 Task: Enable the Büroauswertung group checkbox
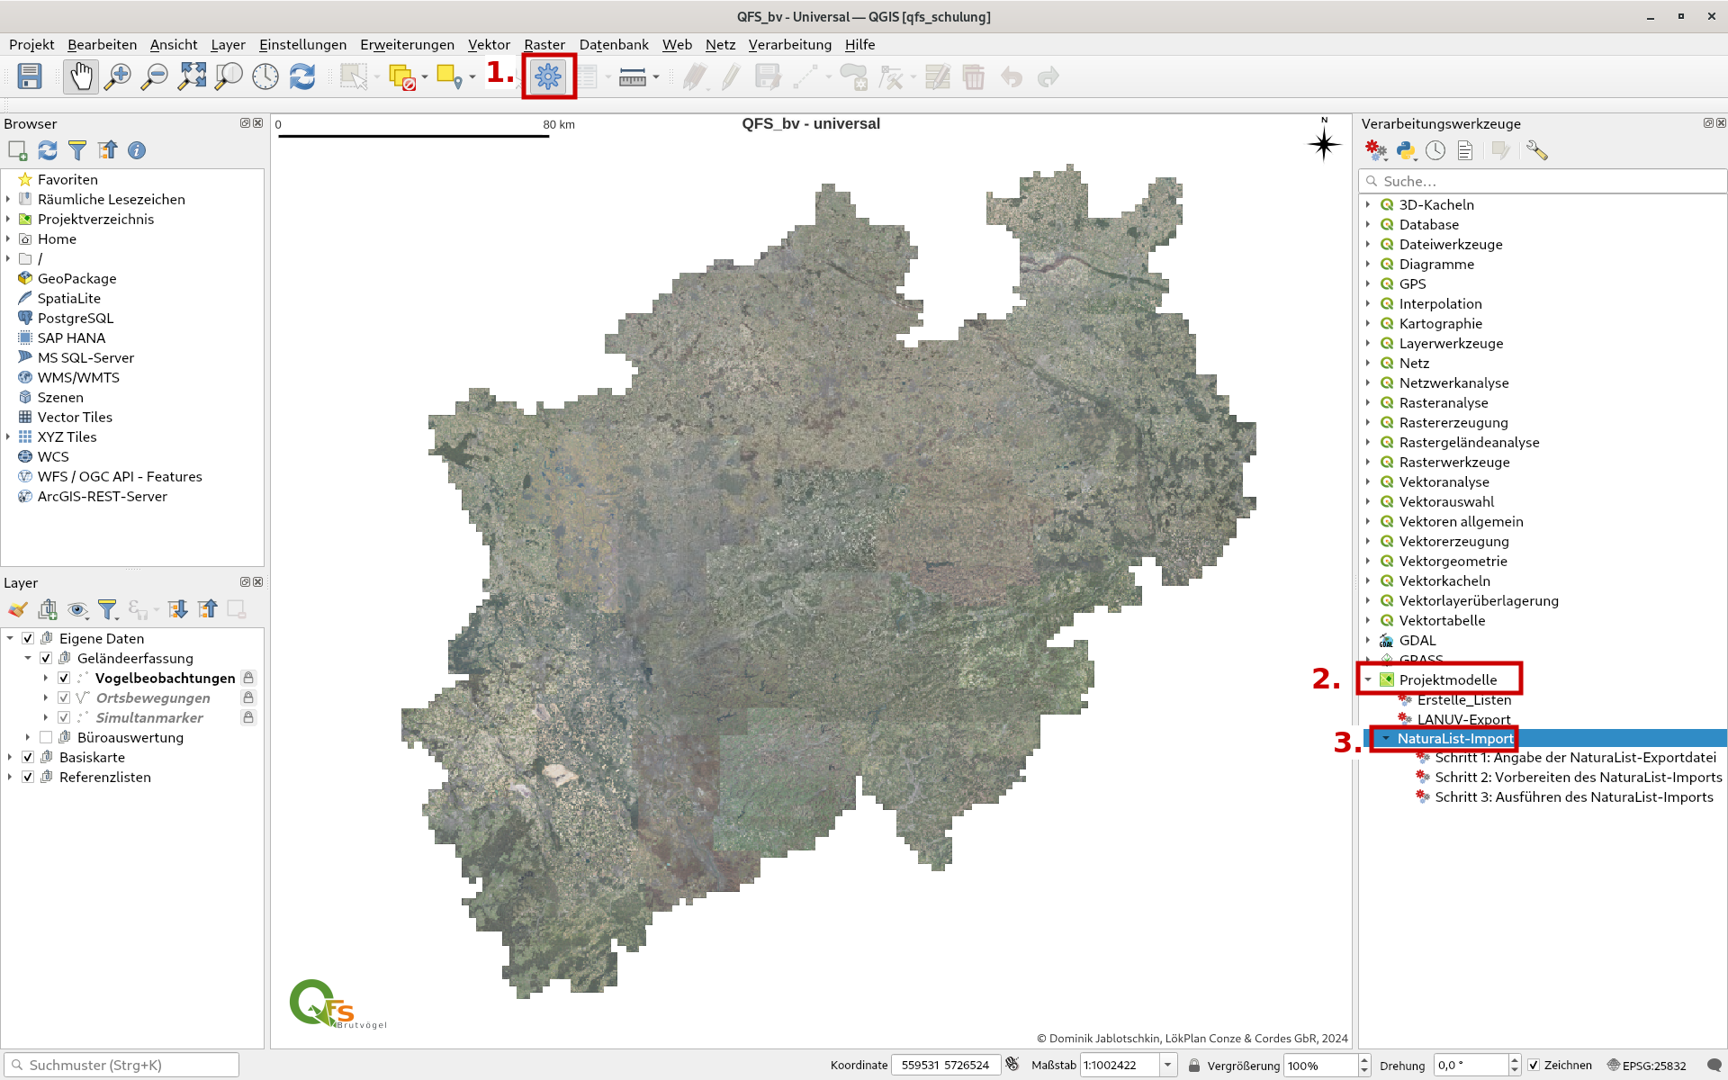(46, 737)
